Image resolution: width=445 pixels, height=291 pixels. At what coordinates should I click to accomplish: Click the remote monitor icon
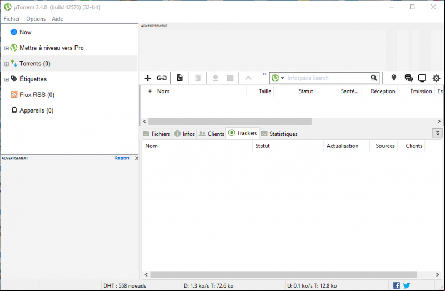tap(422, 78)
